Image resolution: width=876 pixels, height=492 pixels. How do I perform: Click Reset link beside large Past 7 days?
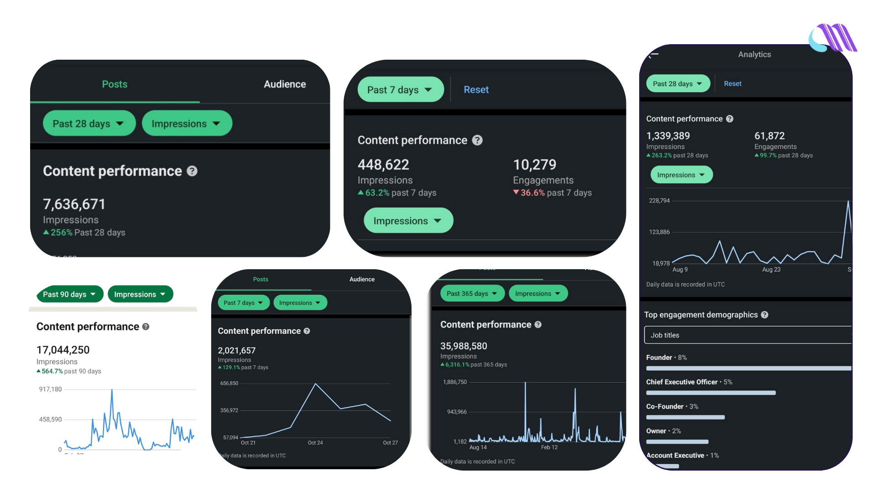[476, 90]
